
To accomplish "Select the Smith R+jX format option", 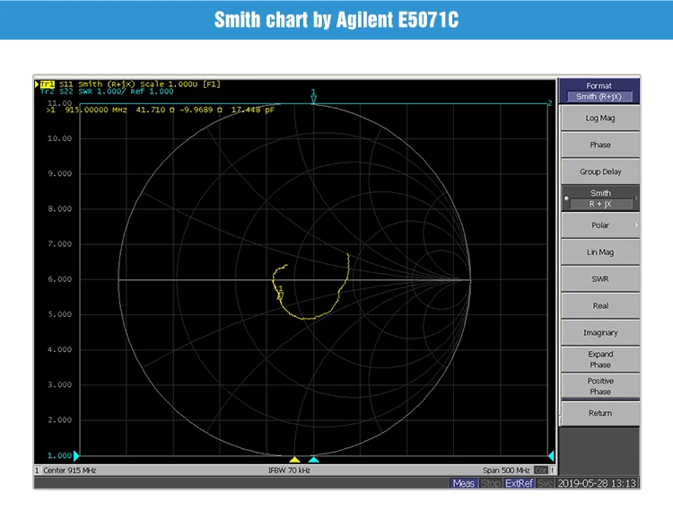I will (600, 198).
